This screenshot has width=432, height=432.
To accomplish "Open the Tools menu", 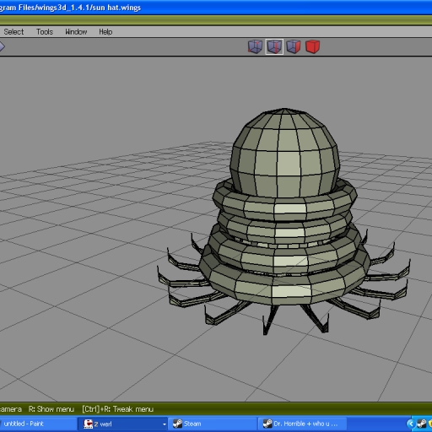I will pyautogui.click(x=45, y=32).
